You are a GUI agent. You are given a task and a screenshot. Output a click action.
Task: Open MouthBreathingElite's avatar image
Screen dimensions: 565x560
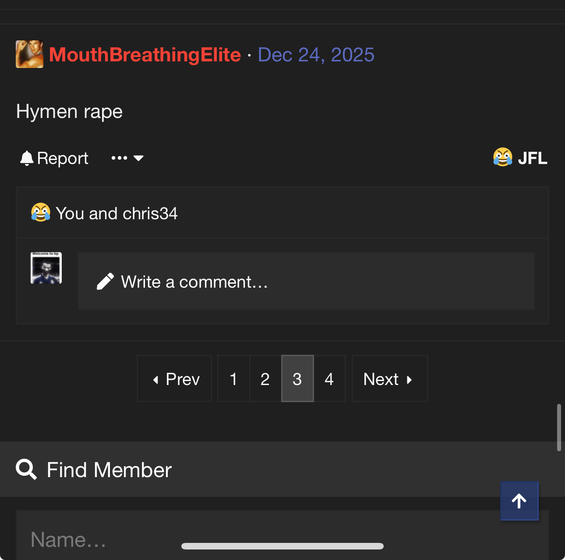point(29,54)
